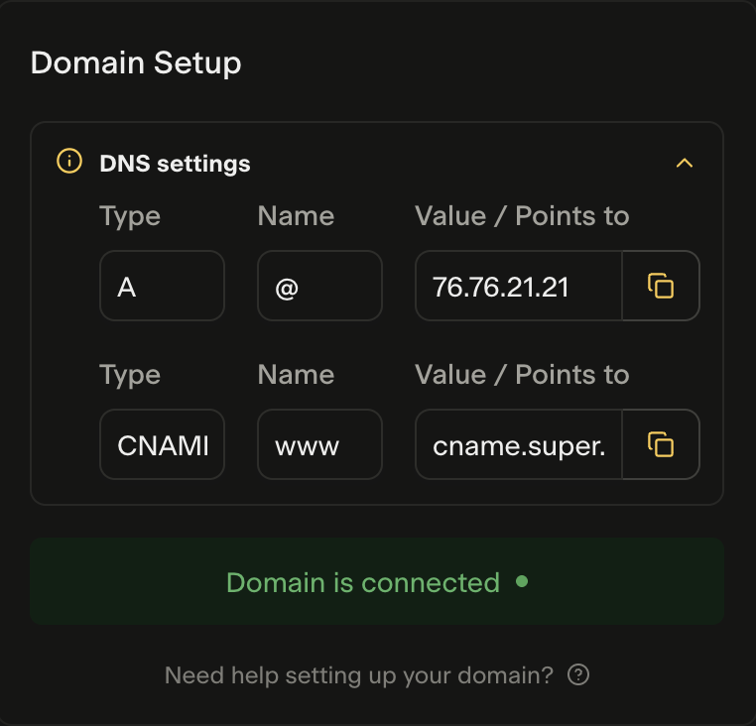Viewport: 756px width, 726px height.
Task: Click the question mark help icon
Action: click(x=578, y=675)
